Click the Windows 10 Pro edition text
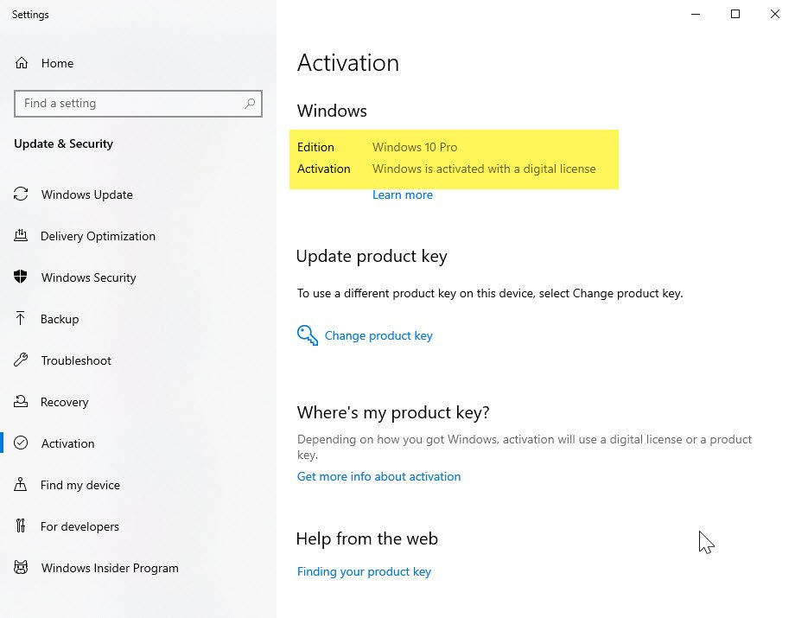795x618 pixels. (415, 147)
